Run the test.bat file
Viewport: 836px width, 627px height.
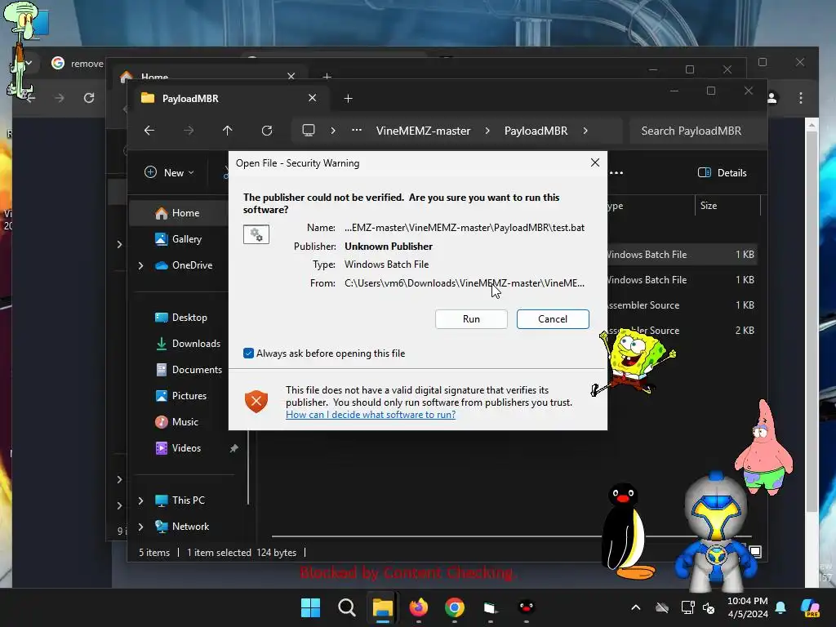click(471, 319)
